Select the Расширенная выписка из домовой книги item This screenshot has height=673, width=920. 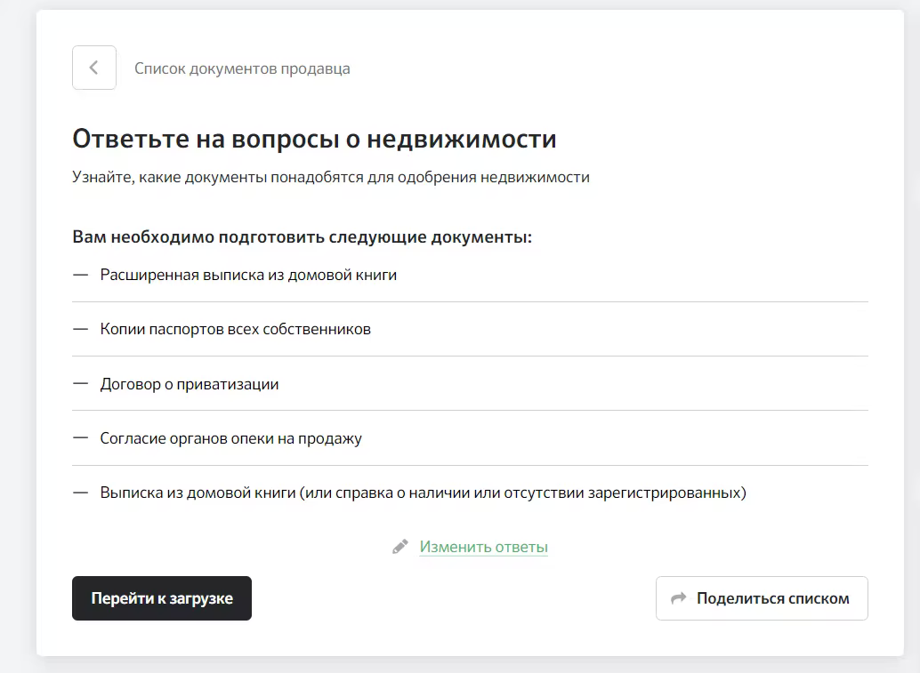pos(248,275)
